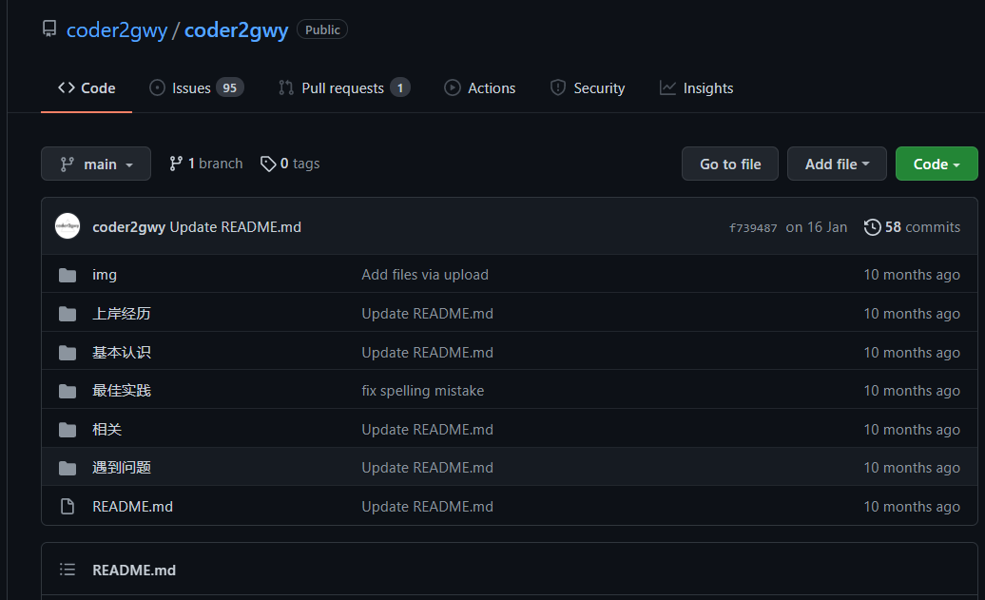Click the Issues circle-dot icon
Viewport: 985px width, 600px height.
[x=157, y=88]
